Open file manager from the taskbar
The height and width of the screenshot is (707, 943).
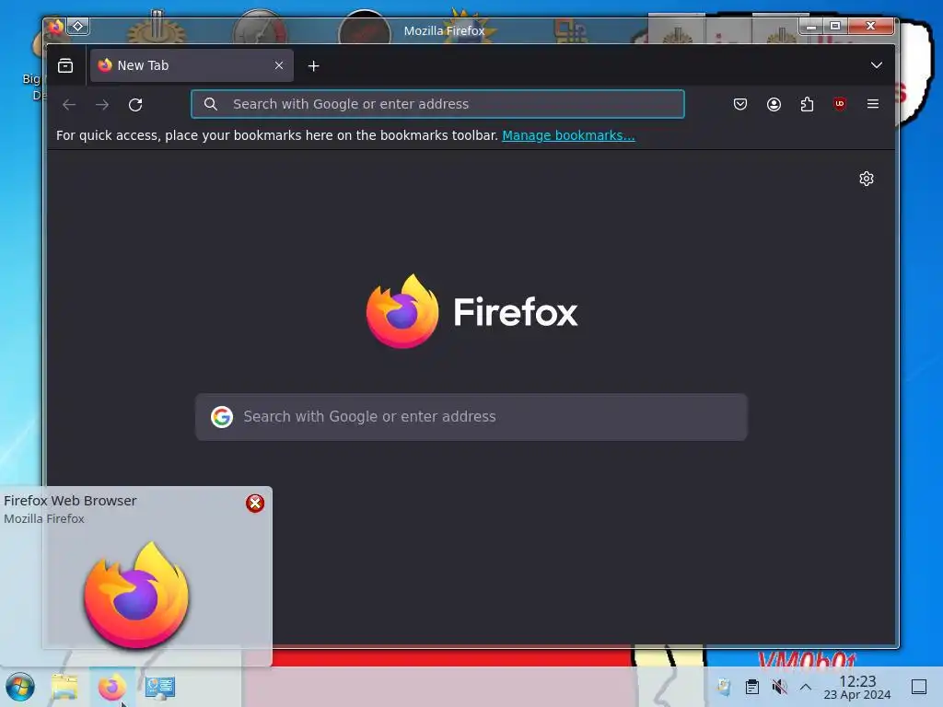(64, 687)
